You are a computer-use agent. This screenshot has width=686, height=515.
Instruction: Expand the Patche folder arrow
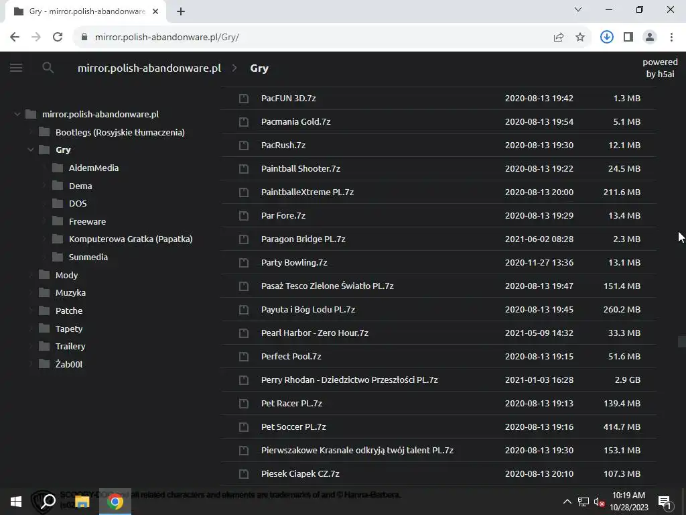(31, 310)
